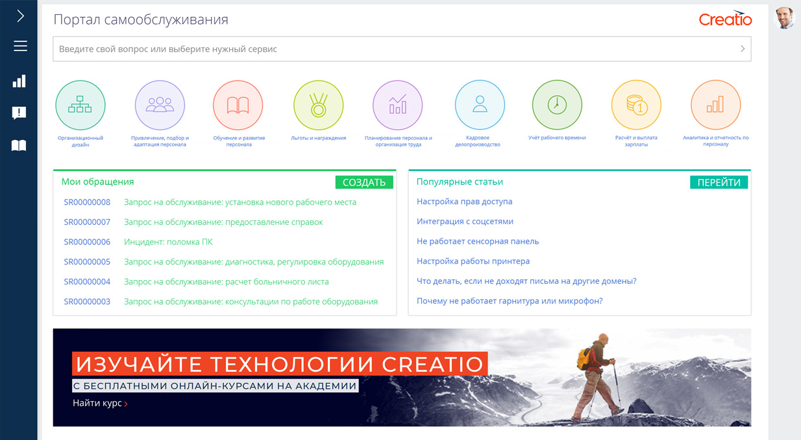The width and height of the screenshot is (801, 440).
Task: Open article about гарнитура или микрофон
Action: tap(510, 301)
